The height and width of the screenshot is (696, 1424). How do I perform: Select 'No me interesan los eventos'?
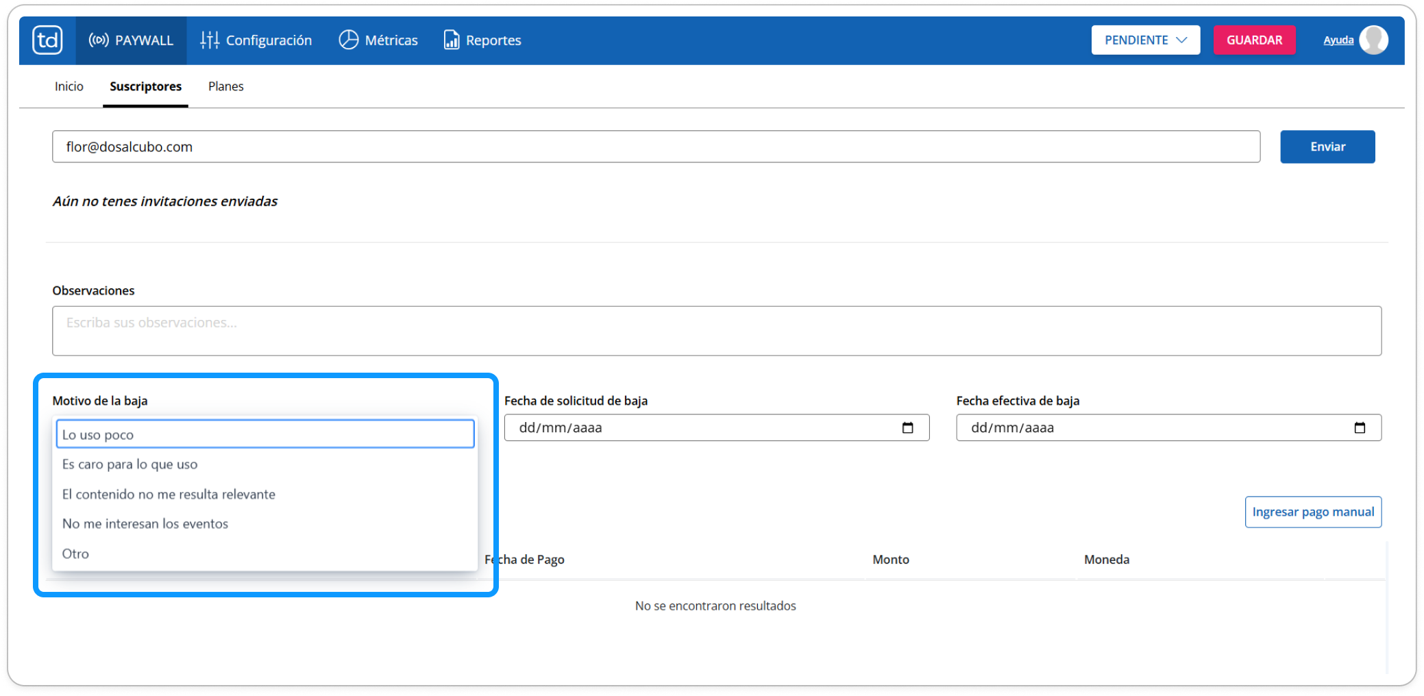click(265, 523)
